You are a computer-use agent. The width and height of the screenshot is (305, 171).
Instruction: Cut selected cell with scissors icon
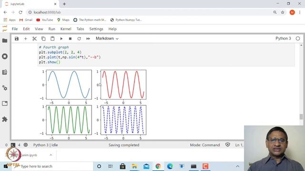(34, 38)
